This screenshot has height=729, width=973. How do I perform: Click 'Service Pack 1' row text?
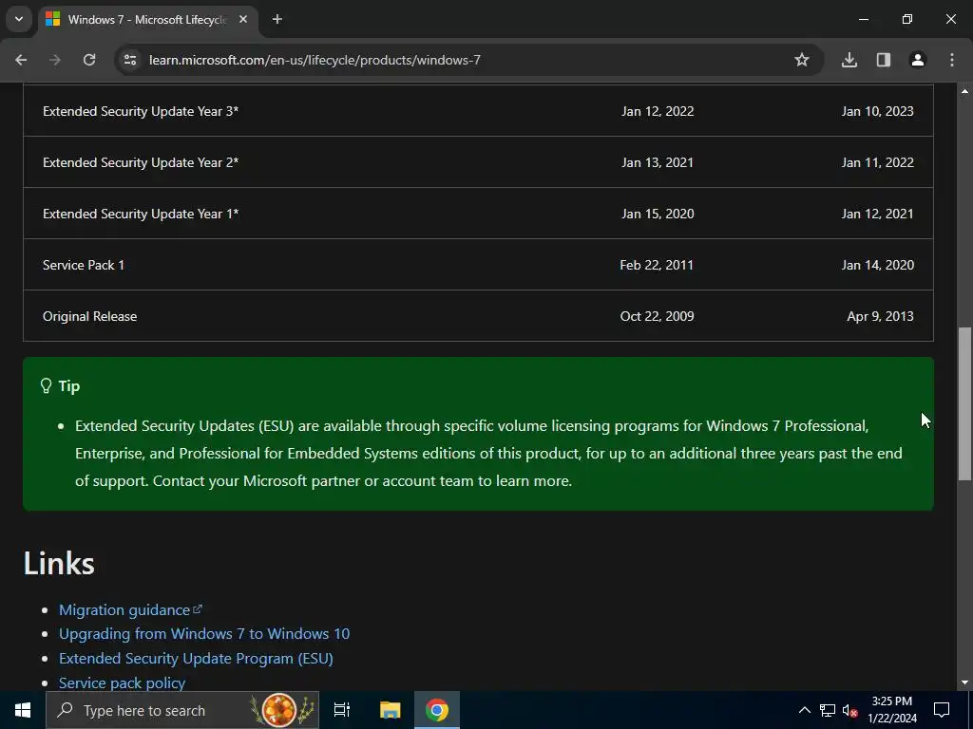tap(84, 266)
